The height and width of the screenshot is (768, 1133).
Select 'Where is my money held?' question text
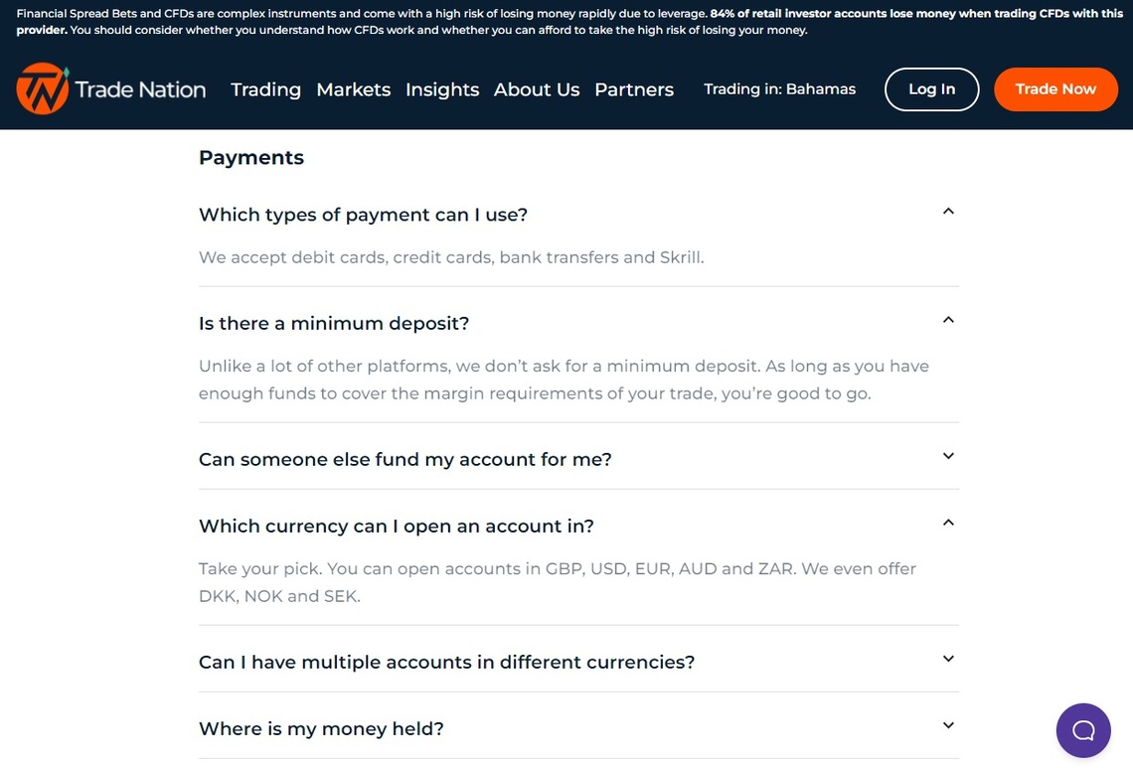pyautogui.click(x=321, y=728)
